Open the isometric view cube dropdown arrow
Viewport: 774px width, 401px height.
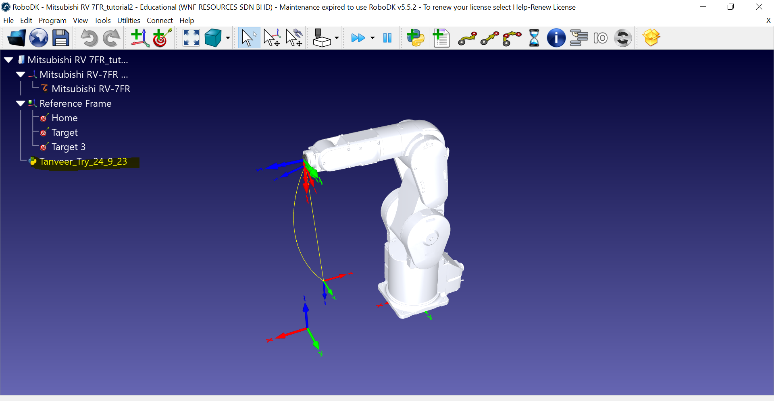(228, 38)
